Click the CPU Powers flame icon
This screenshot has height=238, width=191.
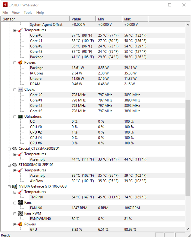(x=20, y=62)
